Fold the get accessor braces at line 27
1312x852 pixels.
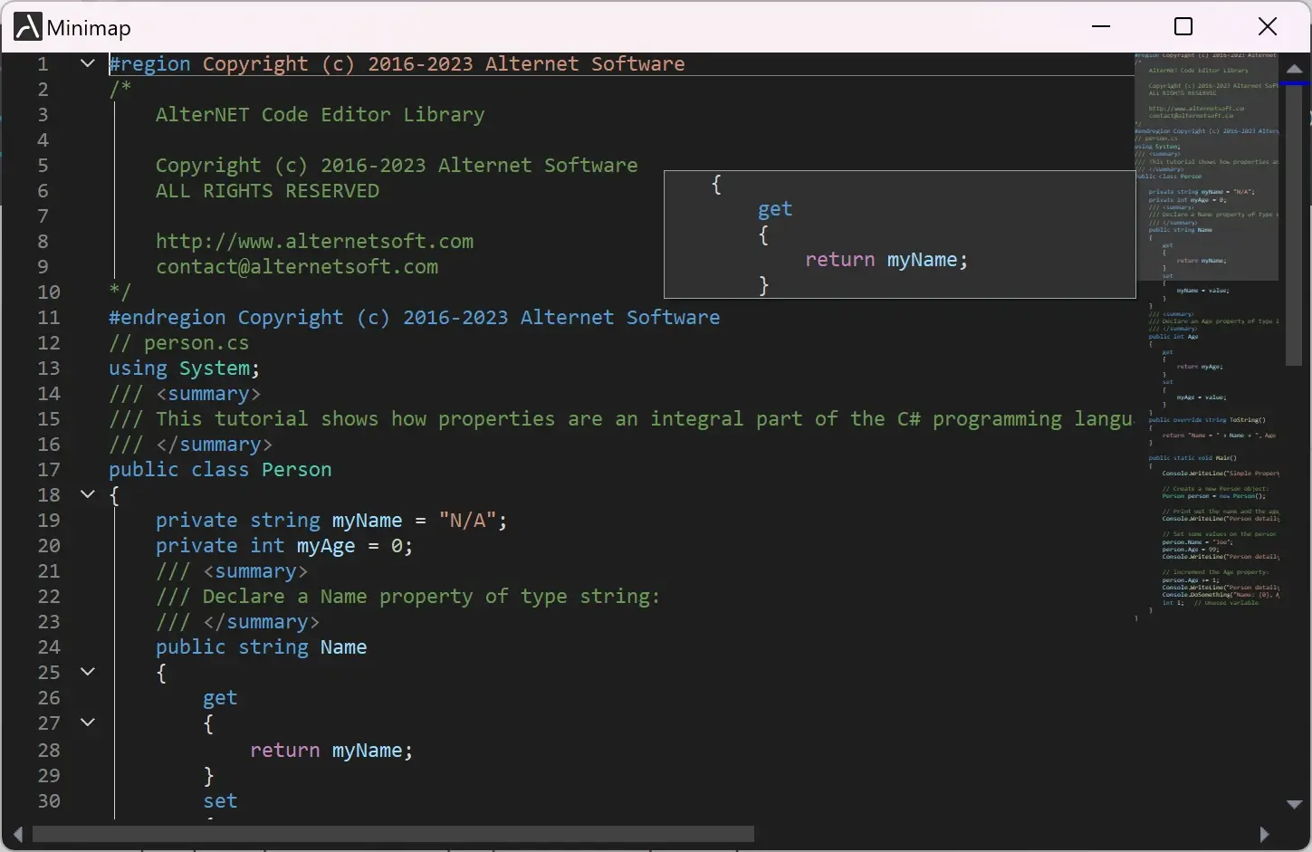pyautogui.click(x=88, y=723)
